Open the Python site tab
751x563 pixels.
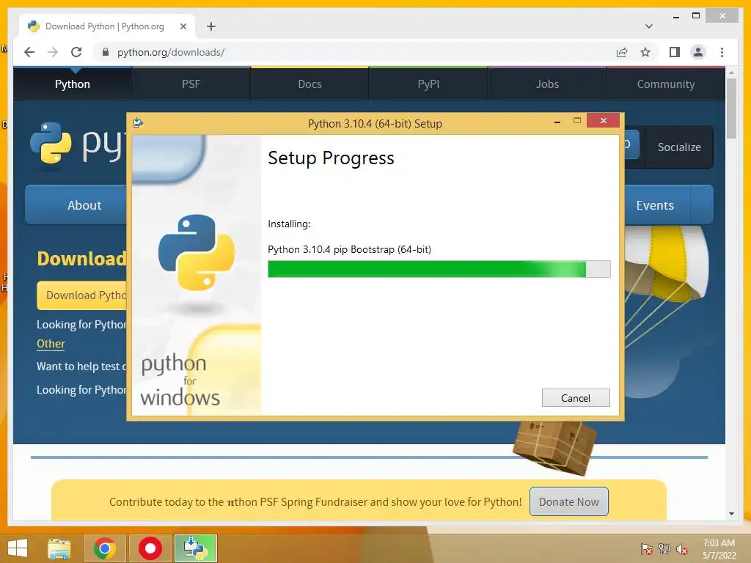pos(73,84)
